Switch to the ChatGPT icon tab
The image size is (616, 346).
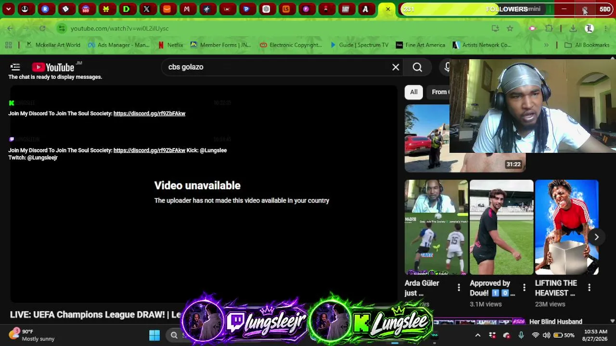pyautogui.click(x=266, y=9)
